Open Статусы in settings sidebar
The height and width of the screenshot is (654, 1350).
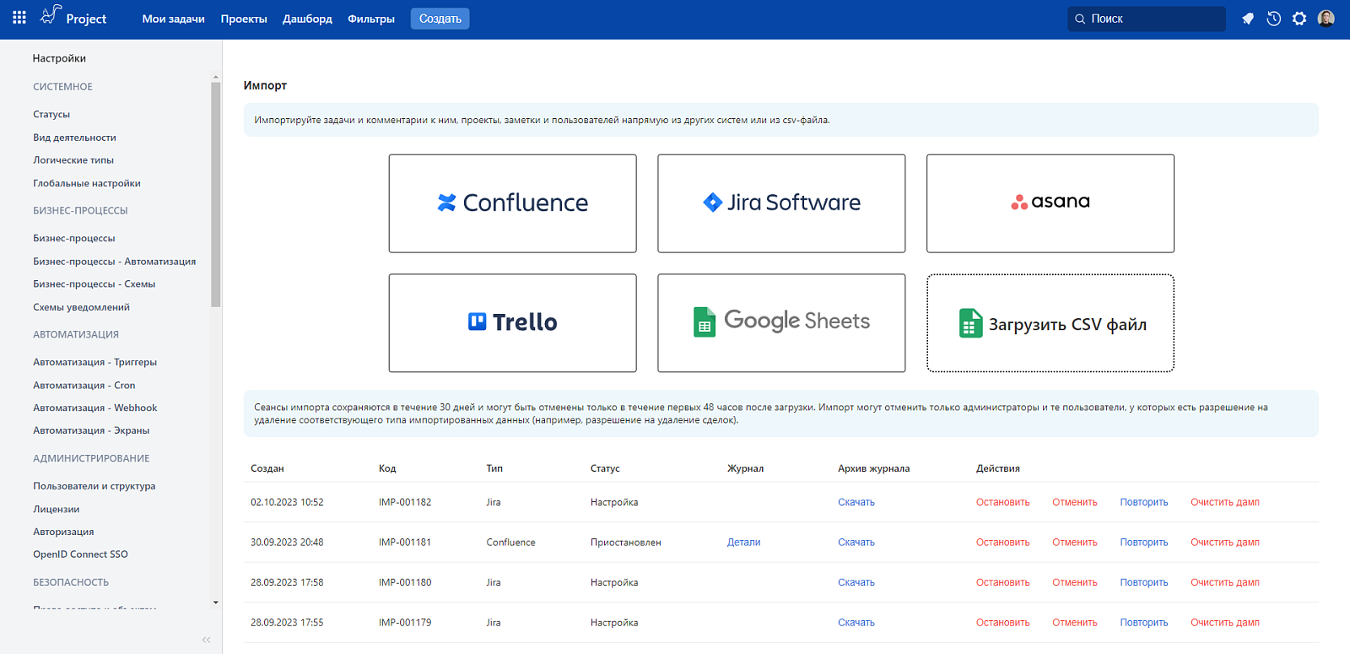(51, 114)
